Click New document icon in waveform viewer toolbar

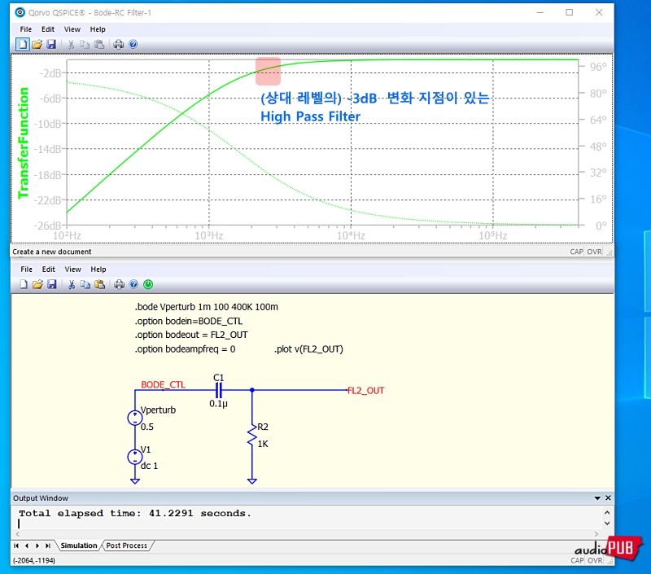click(x=23, y=45)
